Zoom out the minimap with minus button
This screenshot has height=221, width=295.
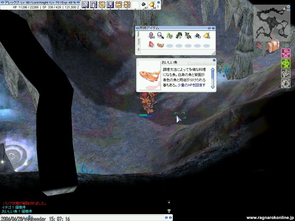tap(288, 10)
